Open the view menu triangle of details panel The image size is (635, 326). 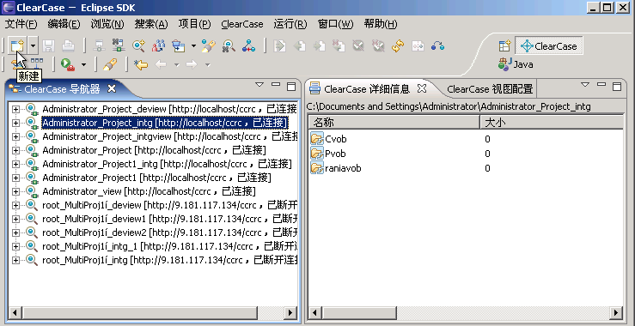click(x=585, y=85)
